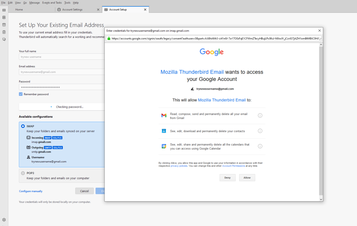Click info icon for contacts permission
The image size is (357, 226).
click(260, 131)
